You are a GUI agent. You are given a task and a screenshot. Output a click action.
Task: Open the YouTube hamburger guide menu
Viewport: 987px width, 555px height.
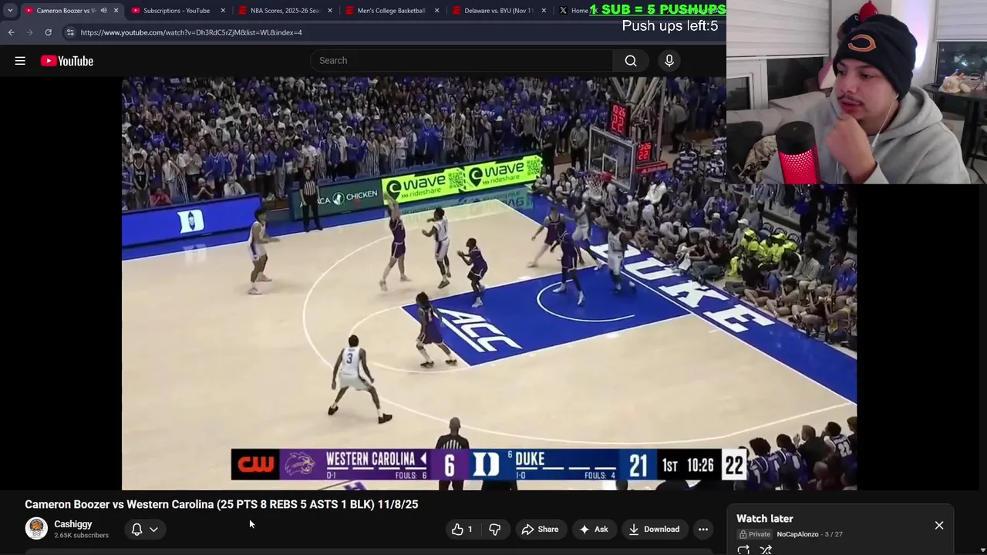coord(20,61)
